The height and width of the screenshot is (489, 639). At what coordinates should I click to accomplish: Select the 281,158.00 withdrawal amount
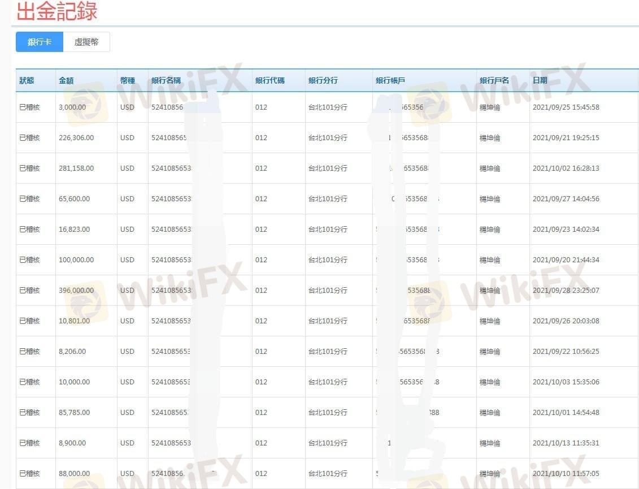click(76, 168)
